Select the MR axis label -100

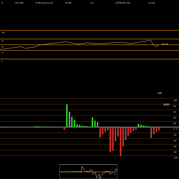tap(175, 158)
